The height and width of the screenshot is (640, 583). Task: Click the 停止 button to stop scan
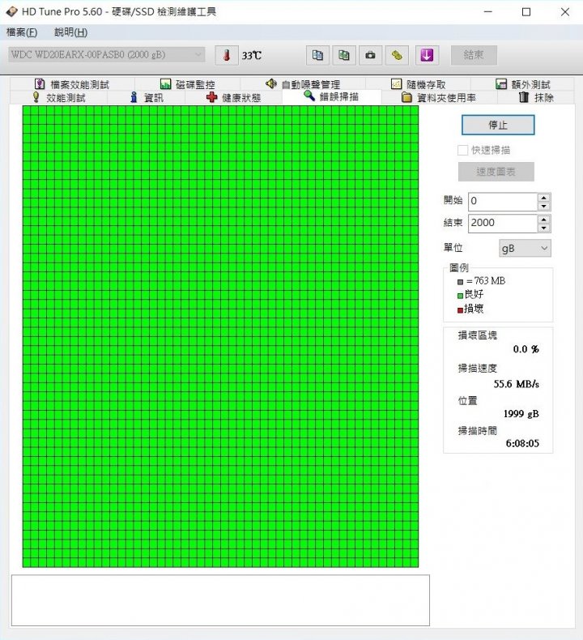click(x=498, y=125)
